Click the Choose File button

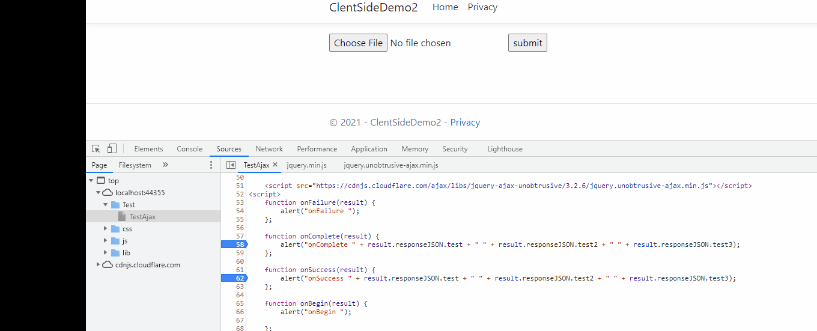click(358, 43)
